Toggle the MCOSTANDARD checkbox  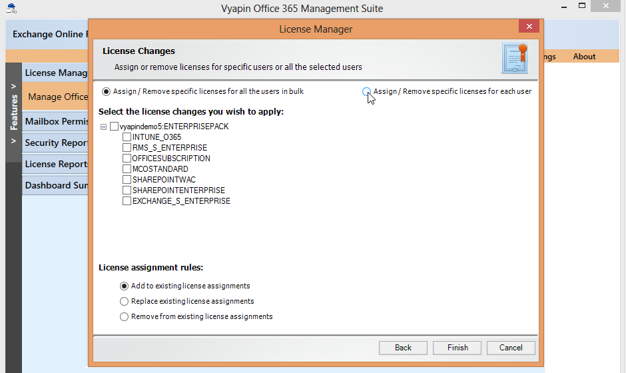(x=127, y=169)
